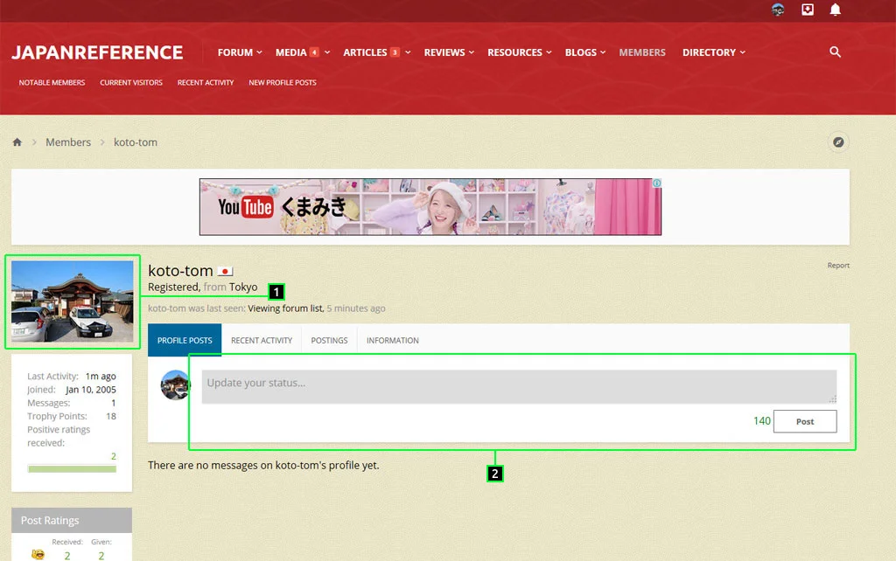Open the user avatar menu in top bar
896x561 pixels.
pyautogui.click(x=778, y=10)
